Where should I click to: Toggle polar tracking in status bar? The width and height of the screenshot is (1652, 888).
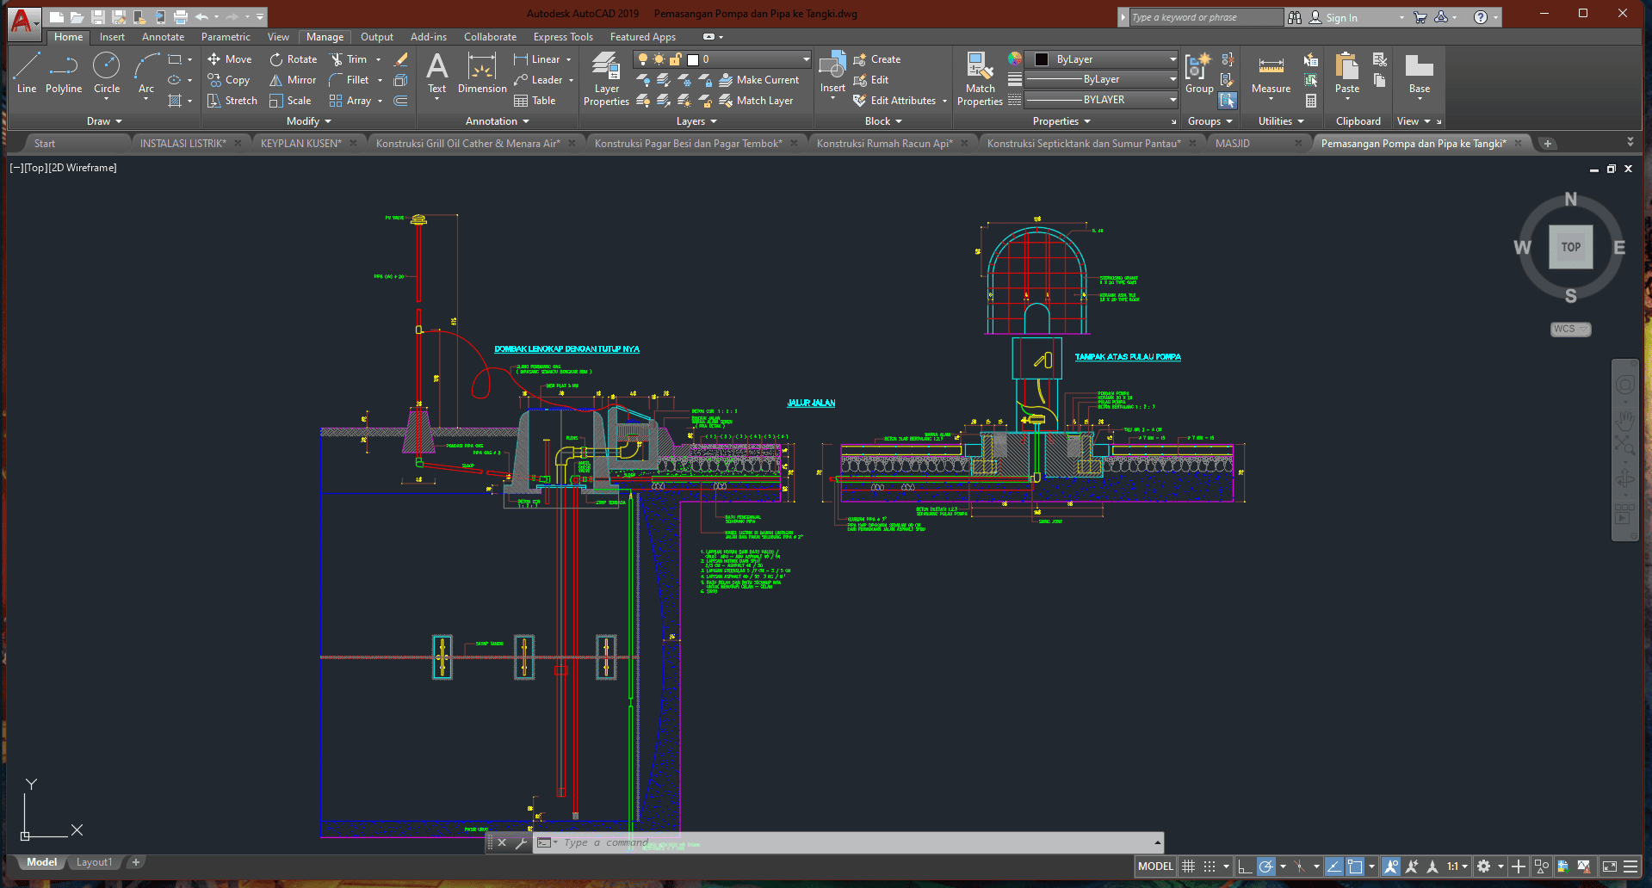click(x=1266, y=866)
